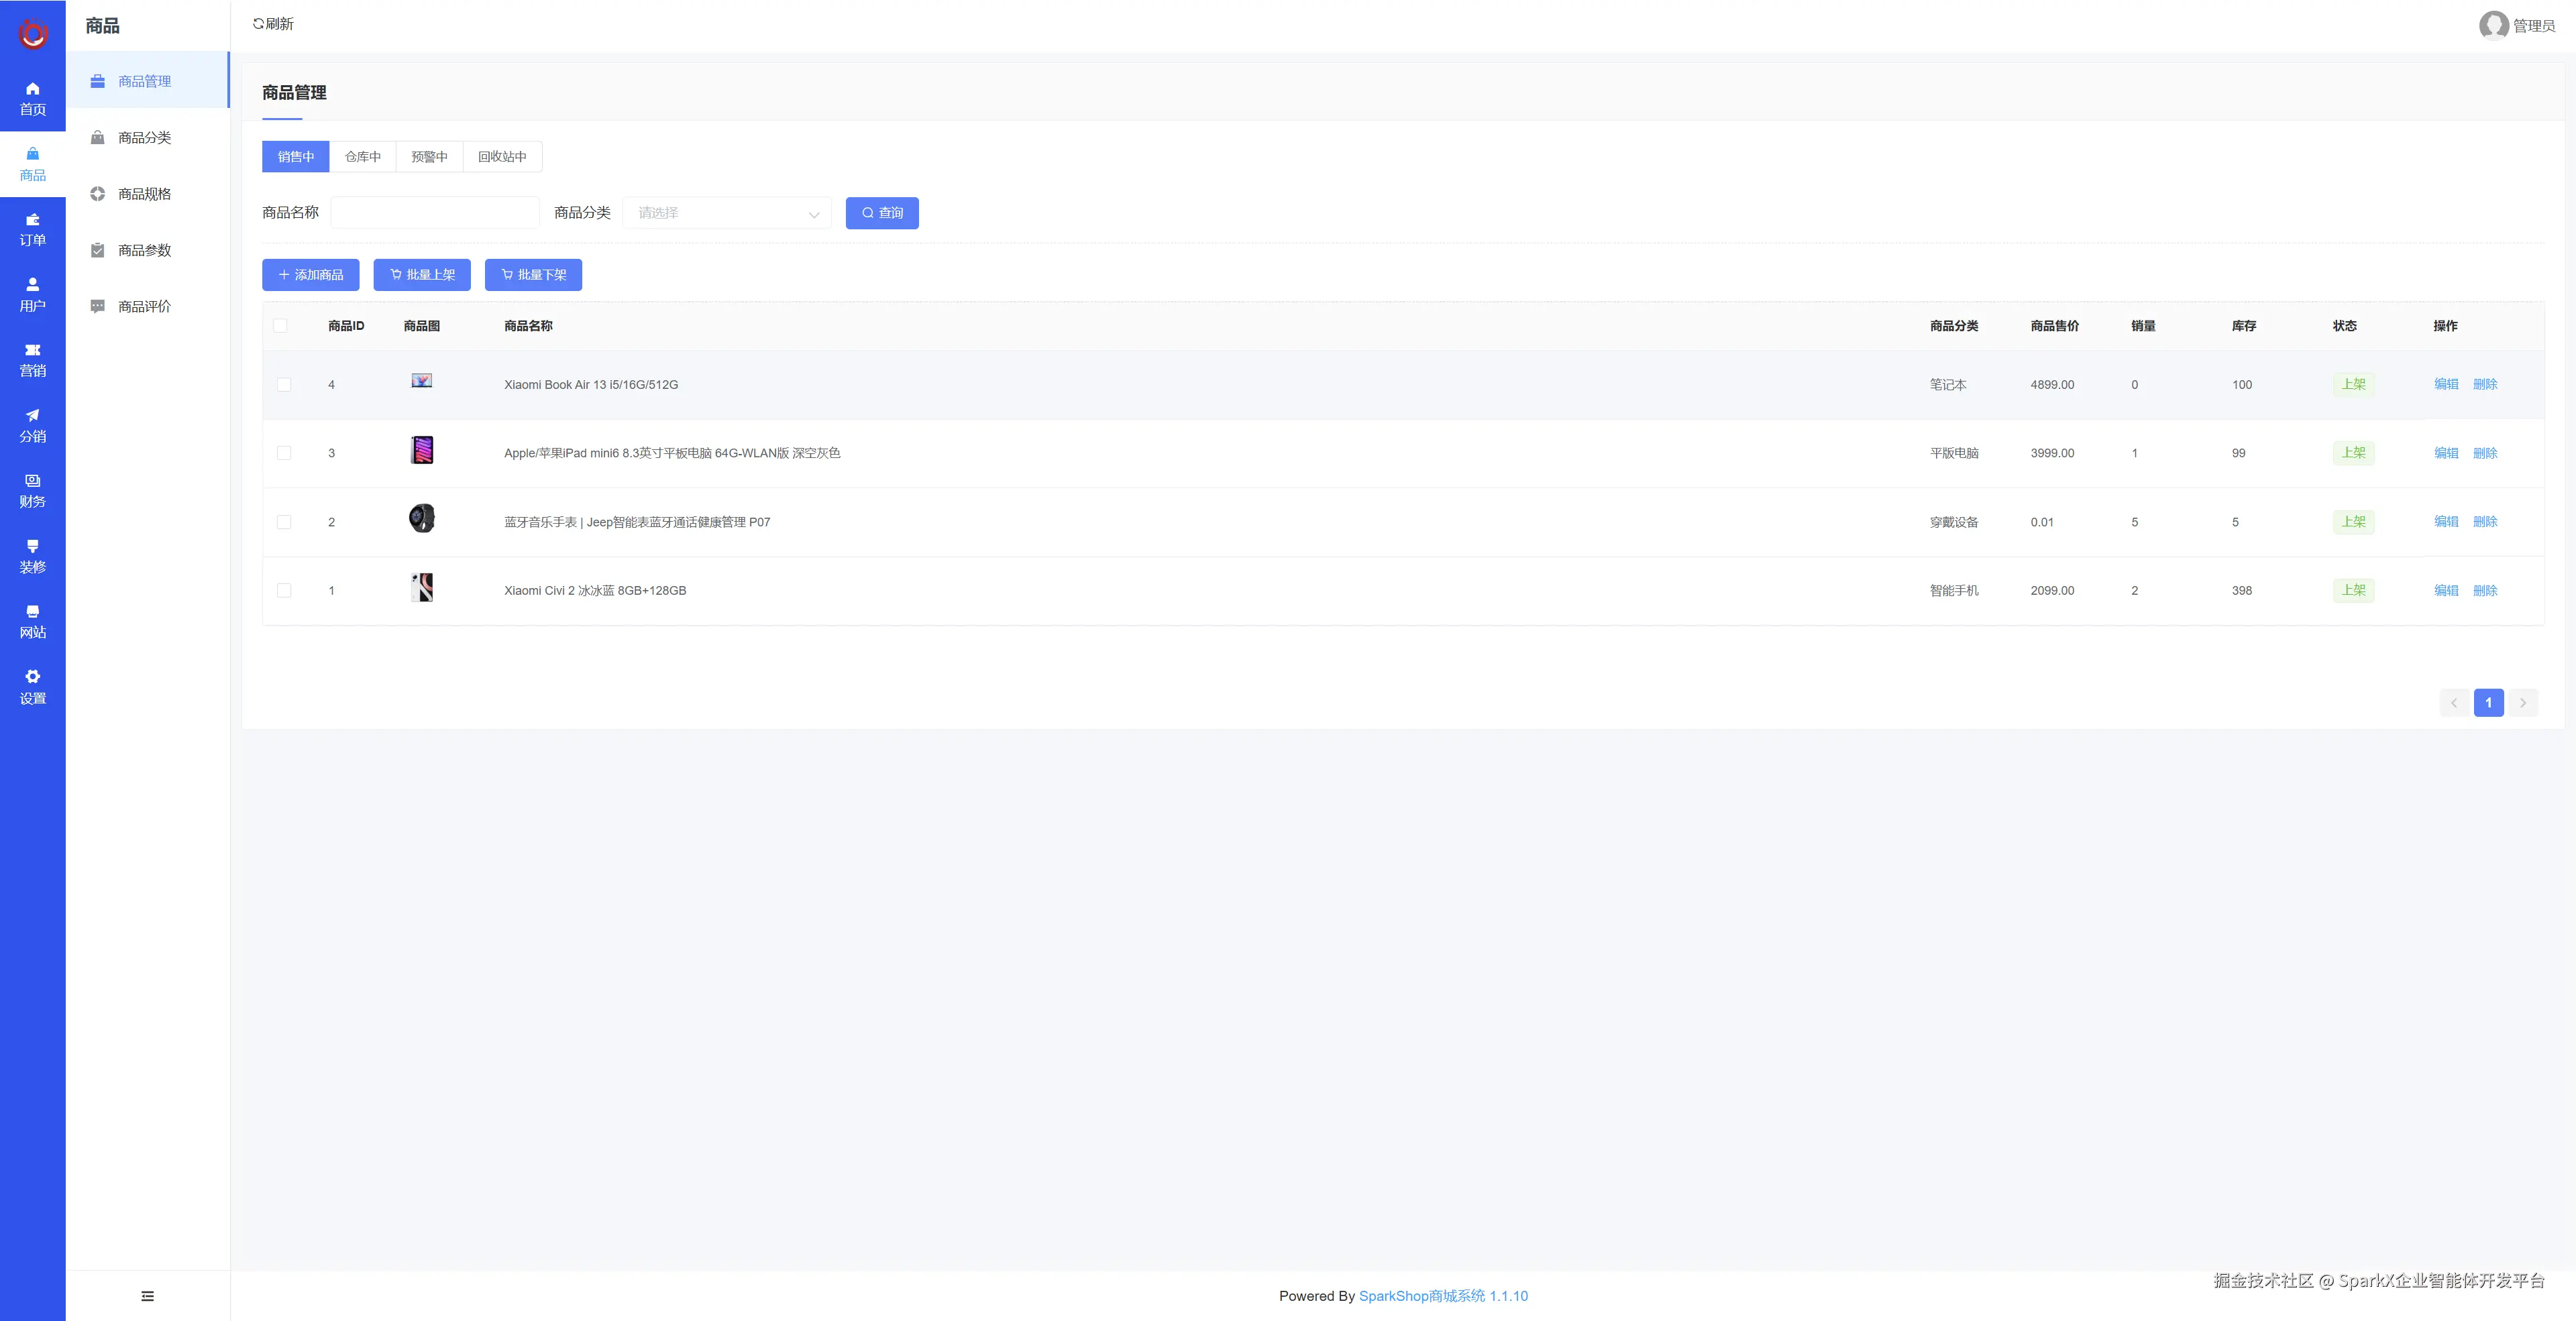Collapse sidebar using bottom menu-fold icon

click(x=147, y=1296)
